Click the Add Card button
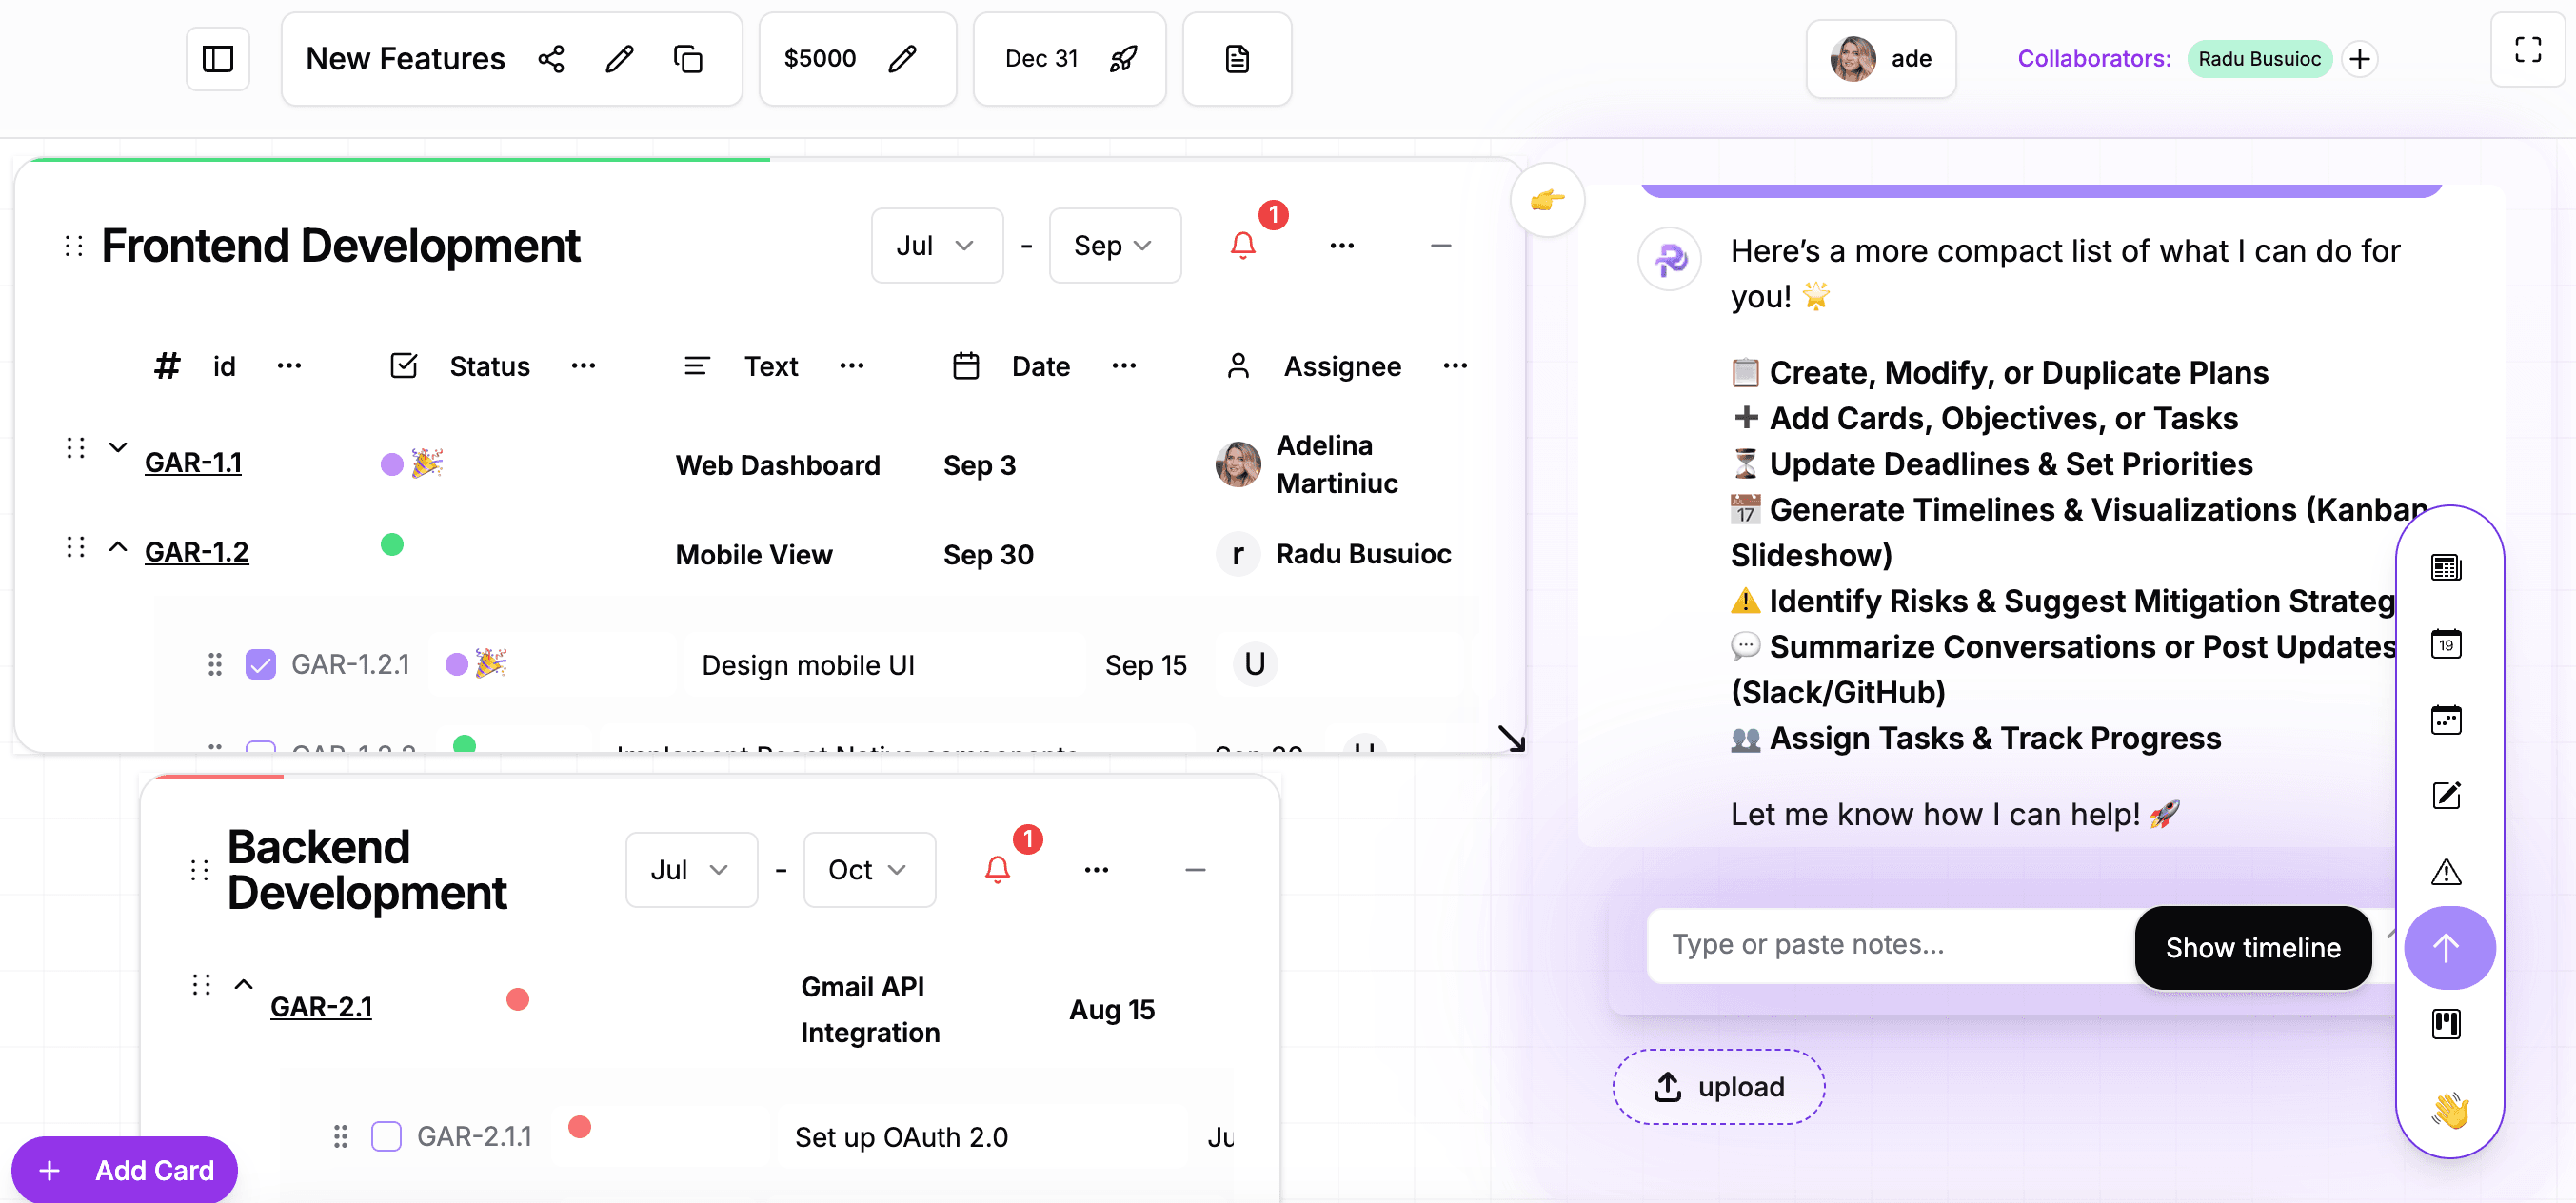The width and height of the screenshot is (2576, 1203). [124, 1169]
